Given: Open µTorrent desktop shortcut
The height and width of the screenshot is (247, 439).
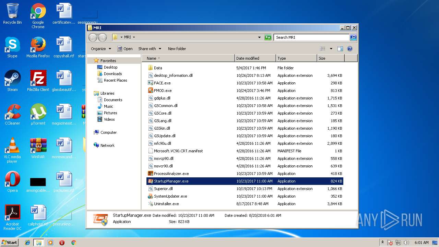Looking at the screenshot, I should pyautogui.click(x=38, y=115).
